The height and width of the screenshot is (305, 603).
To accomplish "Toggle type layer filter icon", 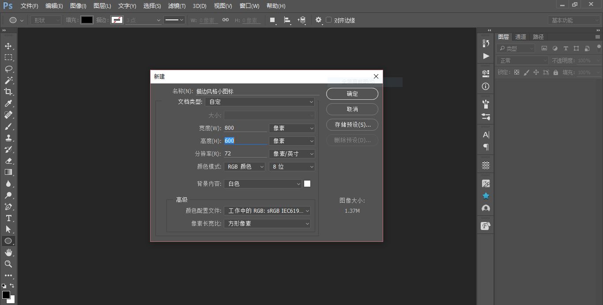I will 565,49.
